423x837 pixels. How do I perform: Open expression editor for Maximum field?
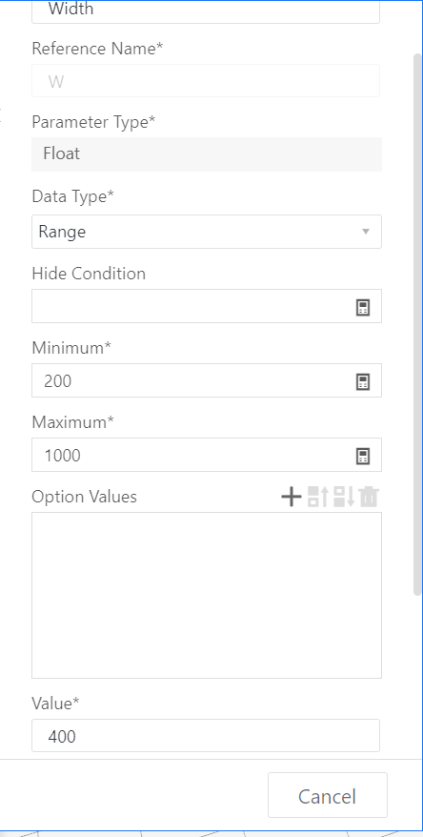coord(363,456)
